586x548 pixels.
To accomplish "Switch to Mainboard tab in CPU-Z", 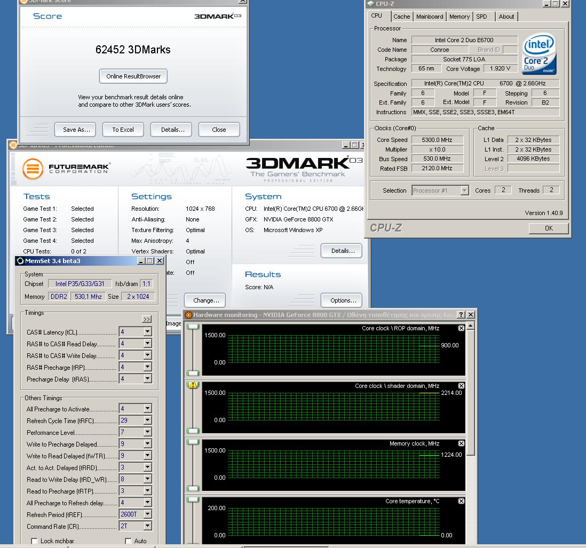I will (430, 17).
